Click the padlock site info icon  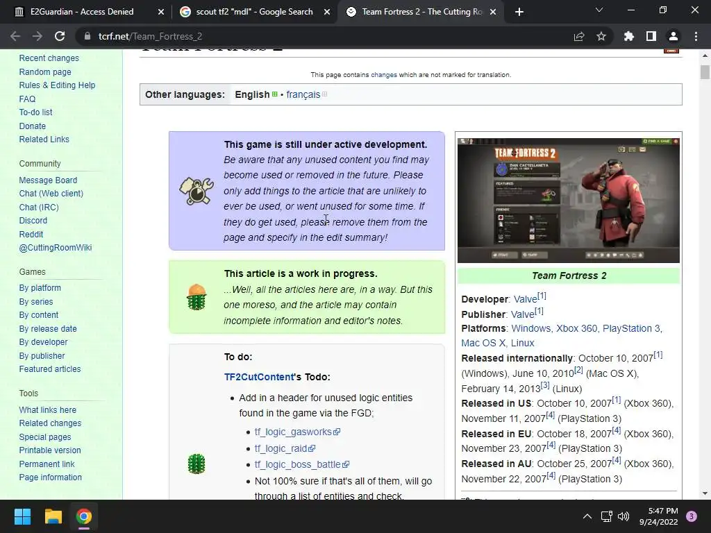[x=87, y=36]
